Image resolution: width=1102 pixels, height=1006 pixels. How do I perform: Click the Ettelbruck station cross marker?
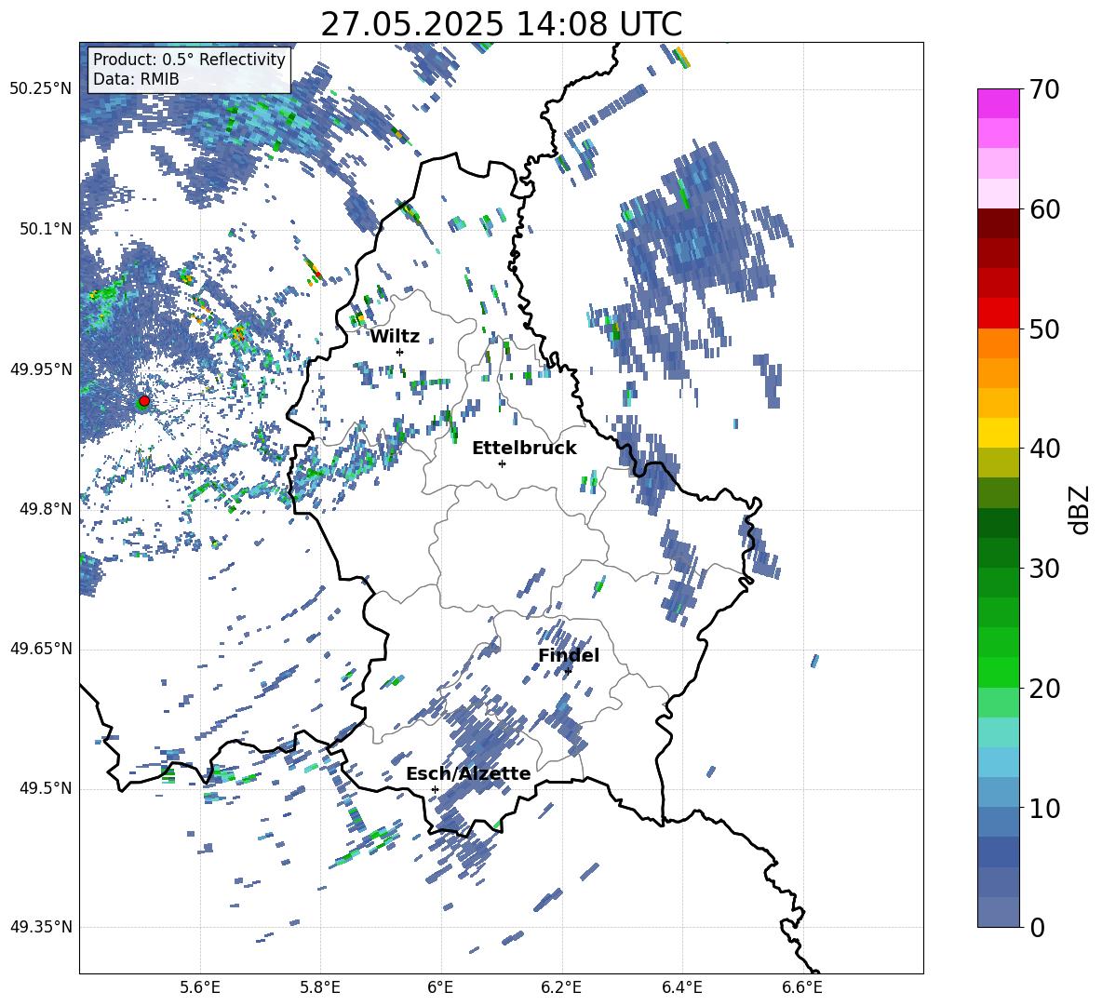[502, 463]
